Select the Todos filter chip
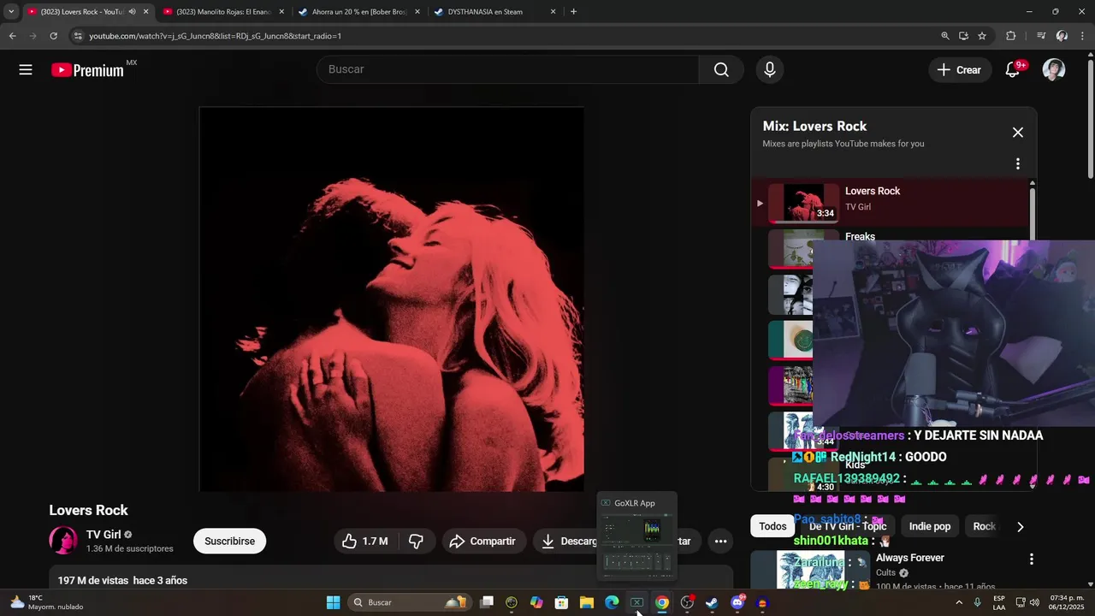1095x616 pixels. coord(772,526)
